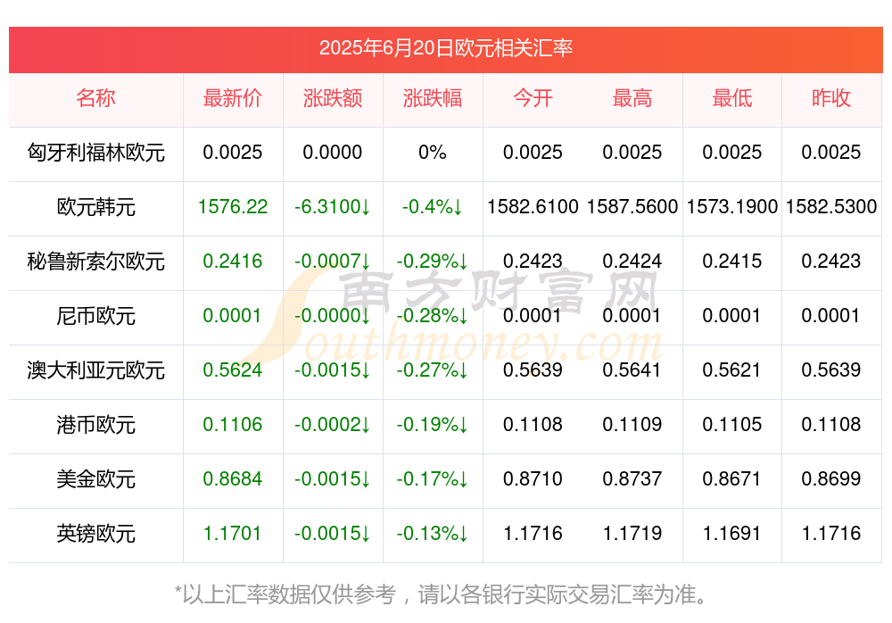
Task: Click high price 0.5641
Action: pos(632,370)
